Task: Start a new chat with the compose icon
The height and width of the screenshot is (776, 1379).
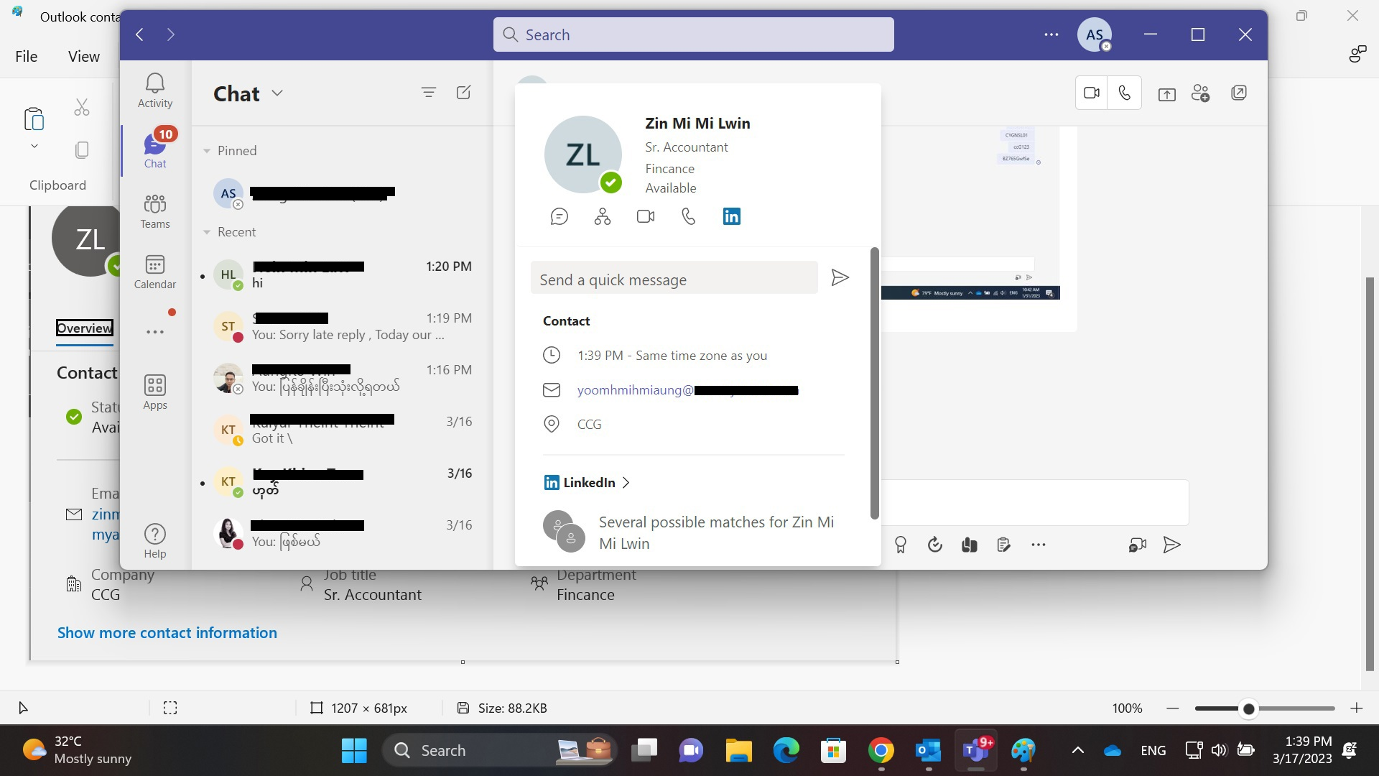Action: coord(463,92)
